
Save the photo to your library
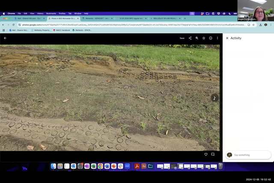coord(182,38)
